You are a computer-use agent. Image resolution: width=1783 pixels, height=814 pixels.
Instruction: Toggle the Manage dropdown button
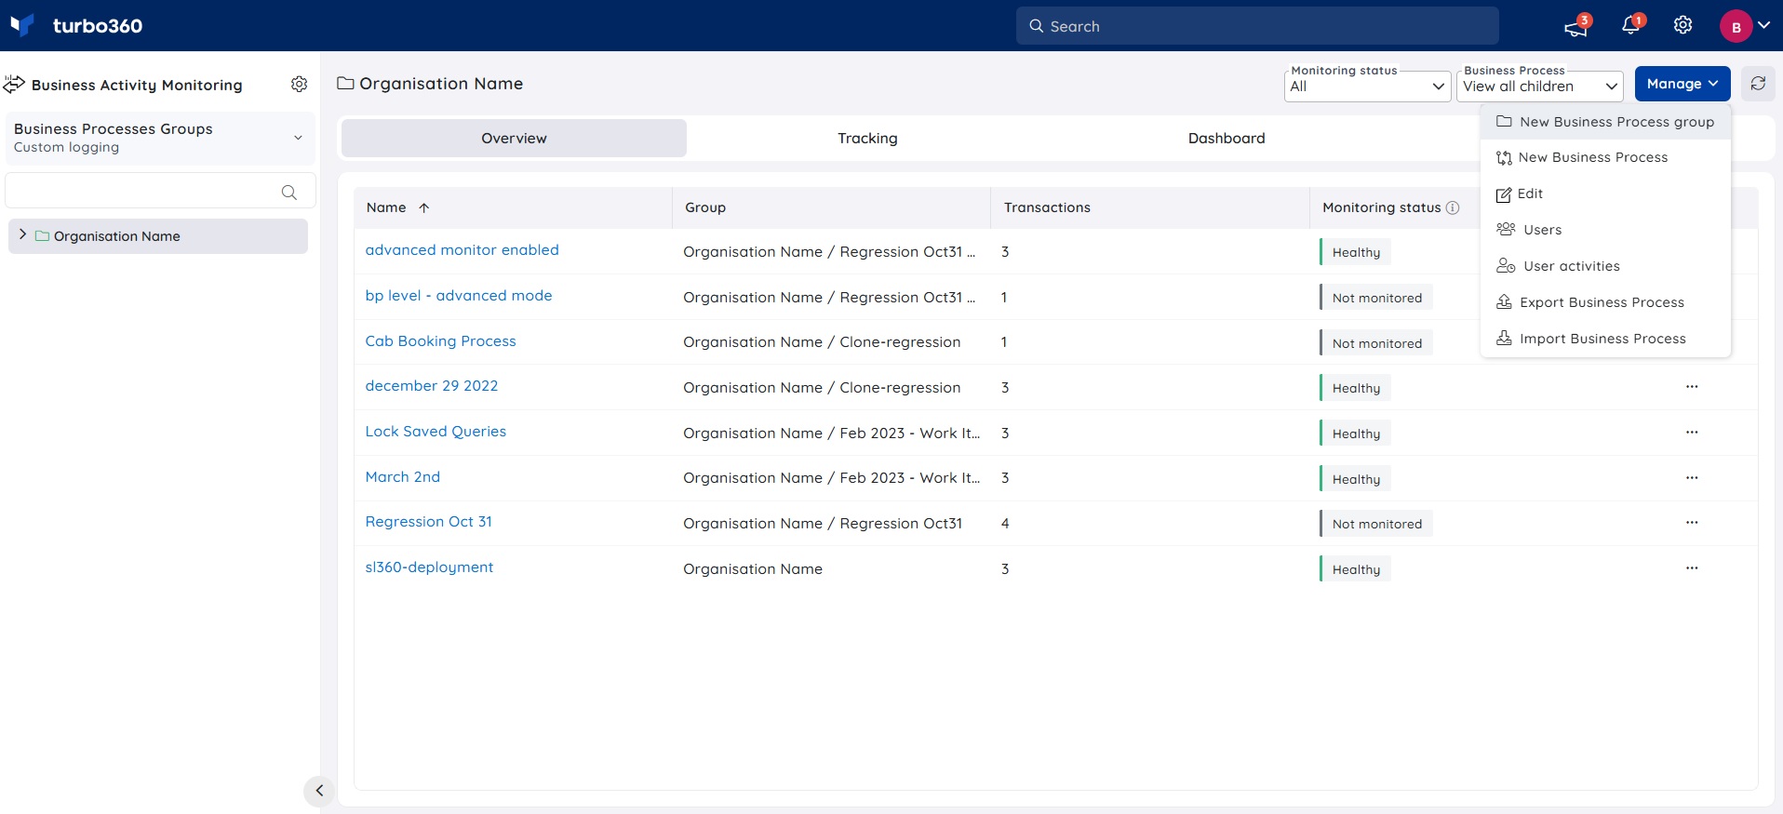(x=1682, y=84)
